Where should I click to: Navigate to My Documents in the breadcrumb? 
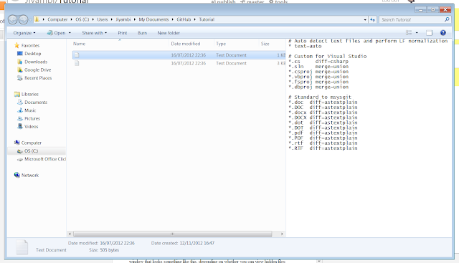coord(153,19)
